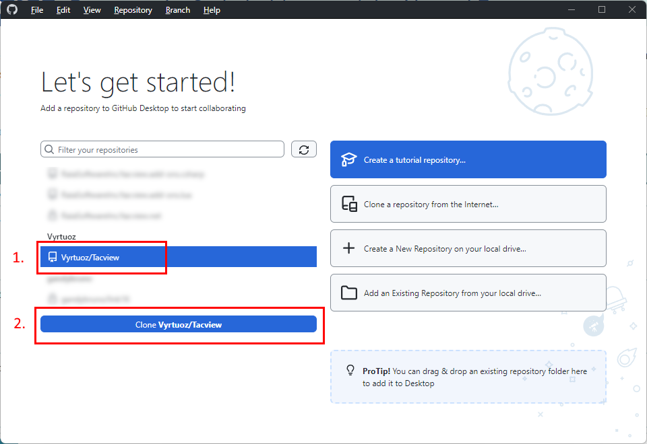Screen dimensions: 647x444
Task: Close the GitHub Desktop window
Action: pyautogui.click(x=631, y=9)
